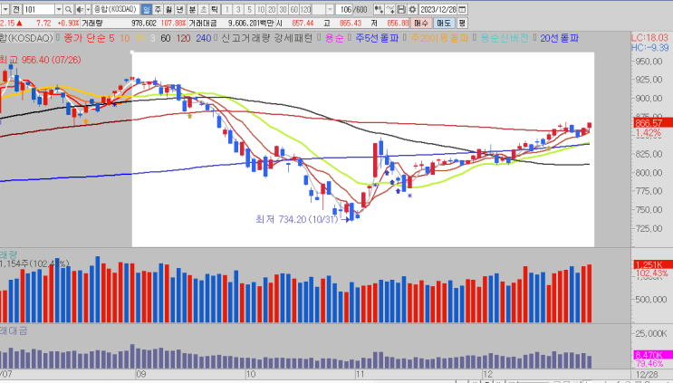Select the 5 interval button

tap(249, 9)
